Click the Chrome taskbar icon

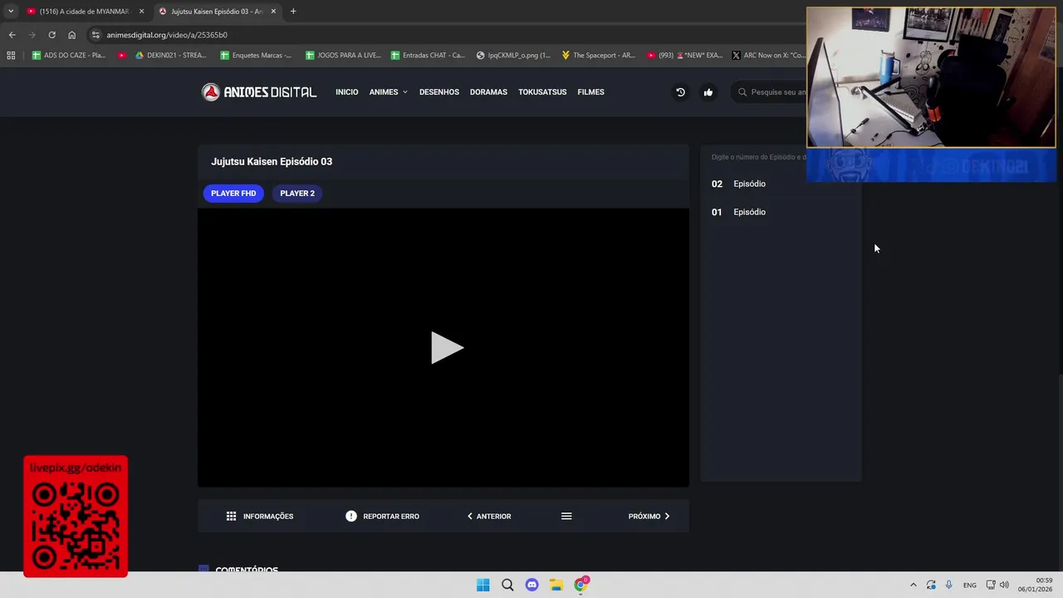click(x=580, y=585)
